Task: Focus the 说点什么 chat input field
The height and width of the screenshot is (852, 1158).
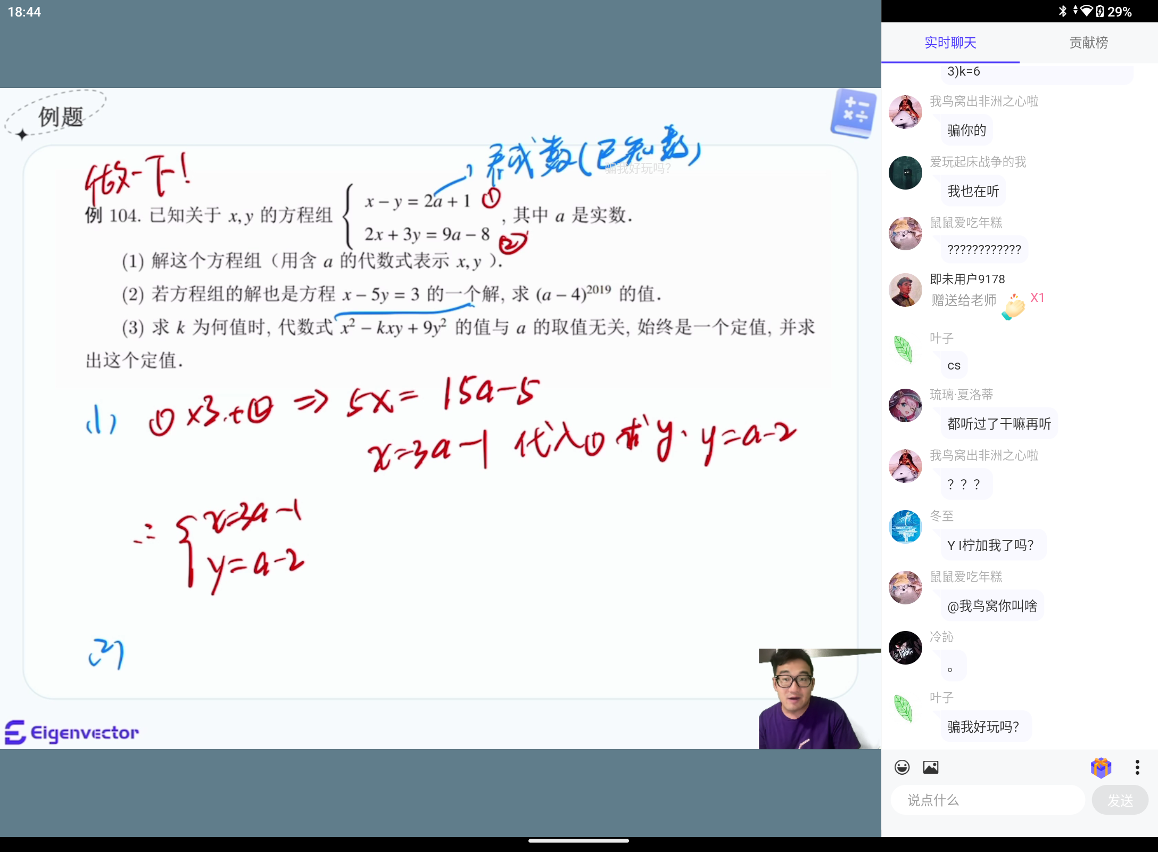Action: click(988, 800)
